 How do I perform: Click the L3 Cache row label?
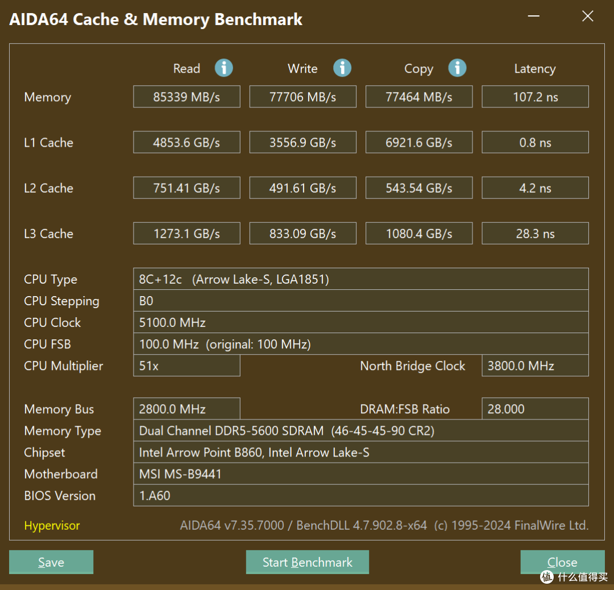coord(48,234)
